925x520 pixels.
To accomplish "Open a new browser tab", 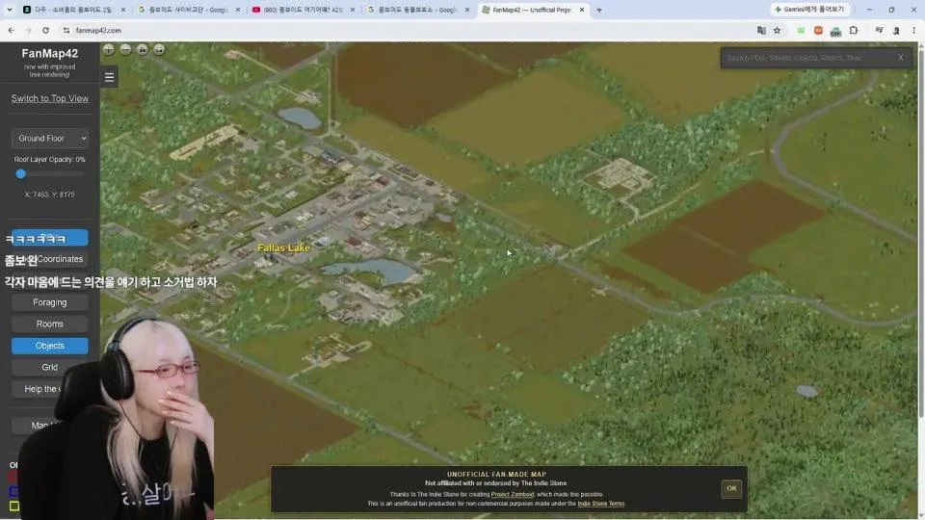I will pos(598,10).
